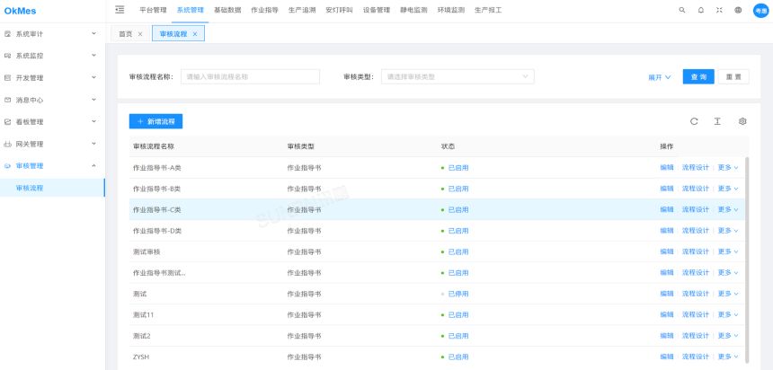
Task: Expand the 消息中心 menu group
Action: click(93, 100)
